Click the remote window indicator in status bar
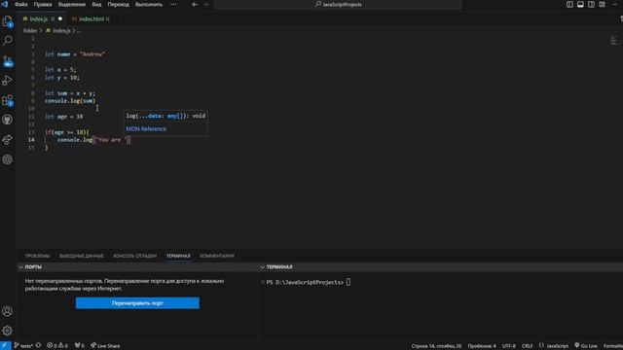623x350 pixels. pos(5,346)
